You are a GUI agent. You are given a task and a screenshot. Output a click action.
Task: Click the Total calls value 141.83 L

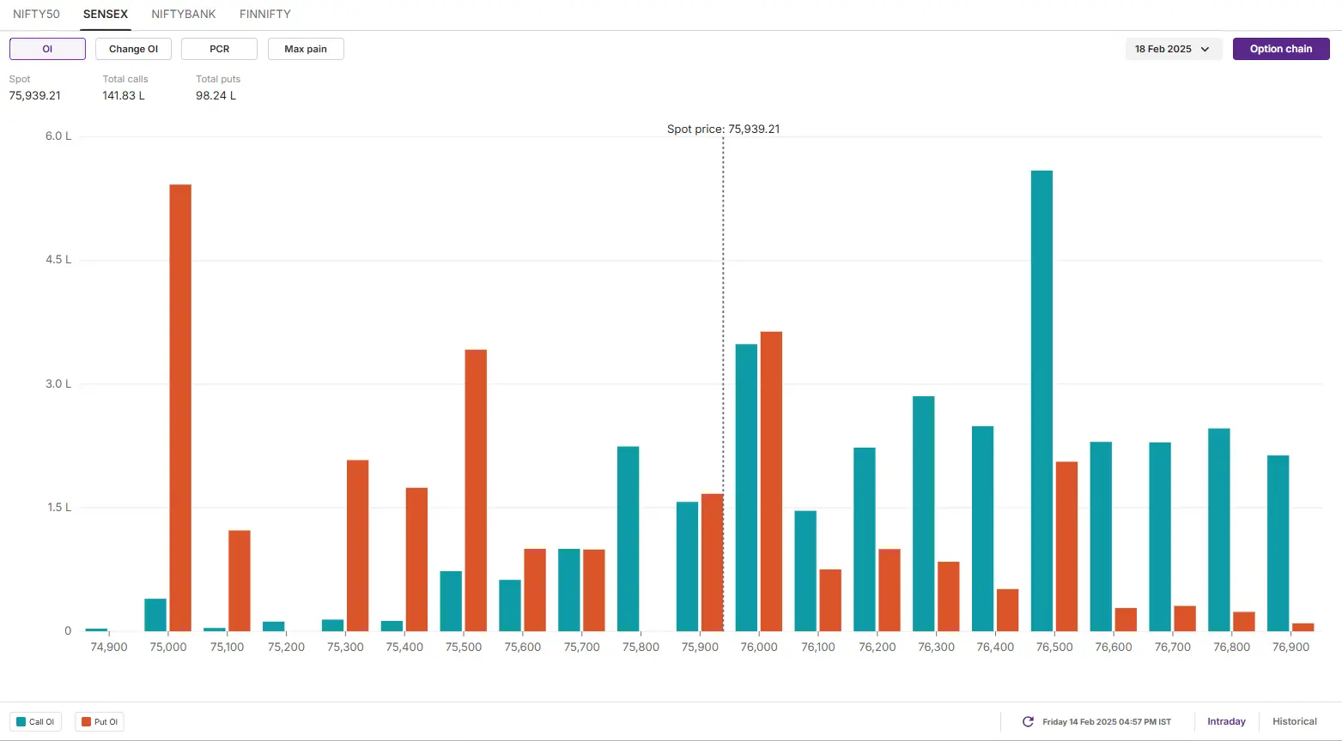point(124,95)
